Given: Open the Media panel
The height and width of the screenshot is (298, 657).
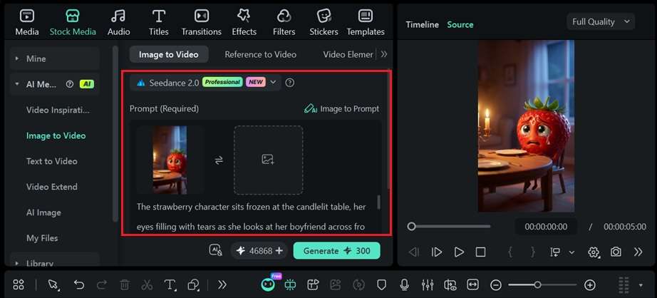Looking at the screenshot, I should click(x=27, y=23).
